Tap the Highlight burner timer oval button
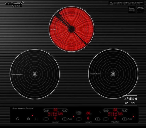The image size is (146, 128). [79, 113]
